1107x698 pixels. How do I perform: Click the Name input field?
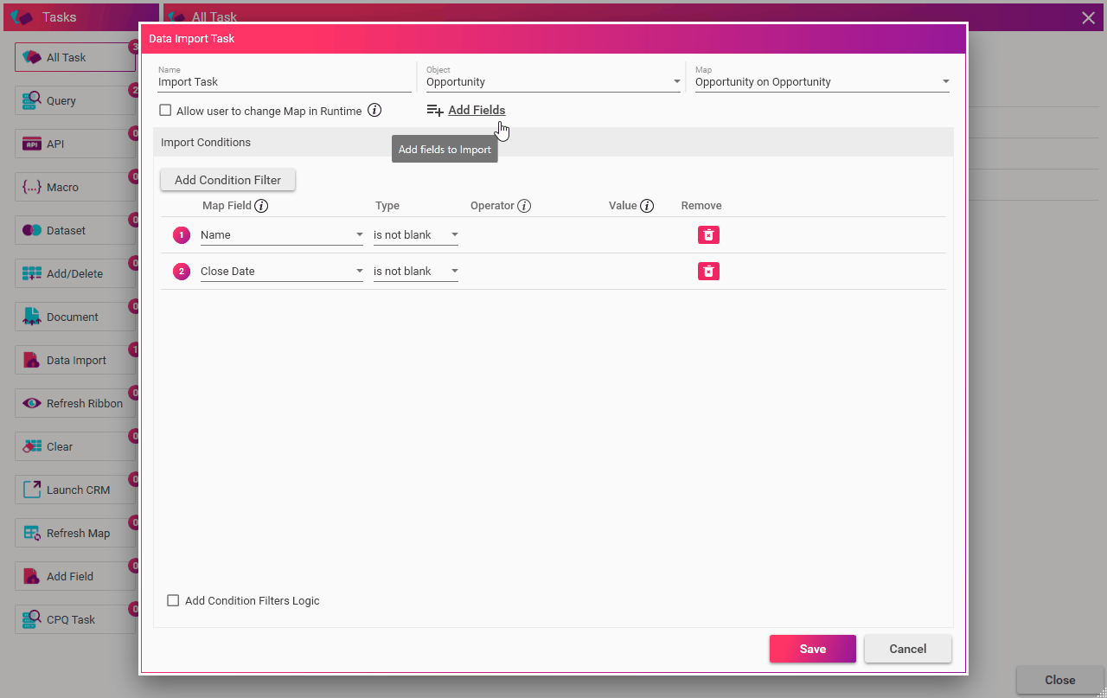[x=284, y=82]
